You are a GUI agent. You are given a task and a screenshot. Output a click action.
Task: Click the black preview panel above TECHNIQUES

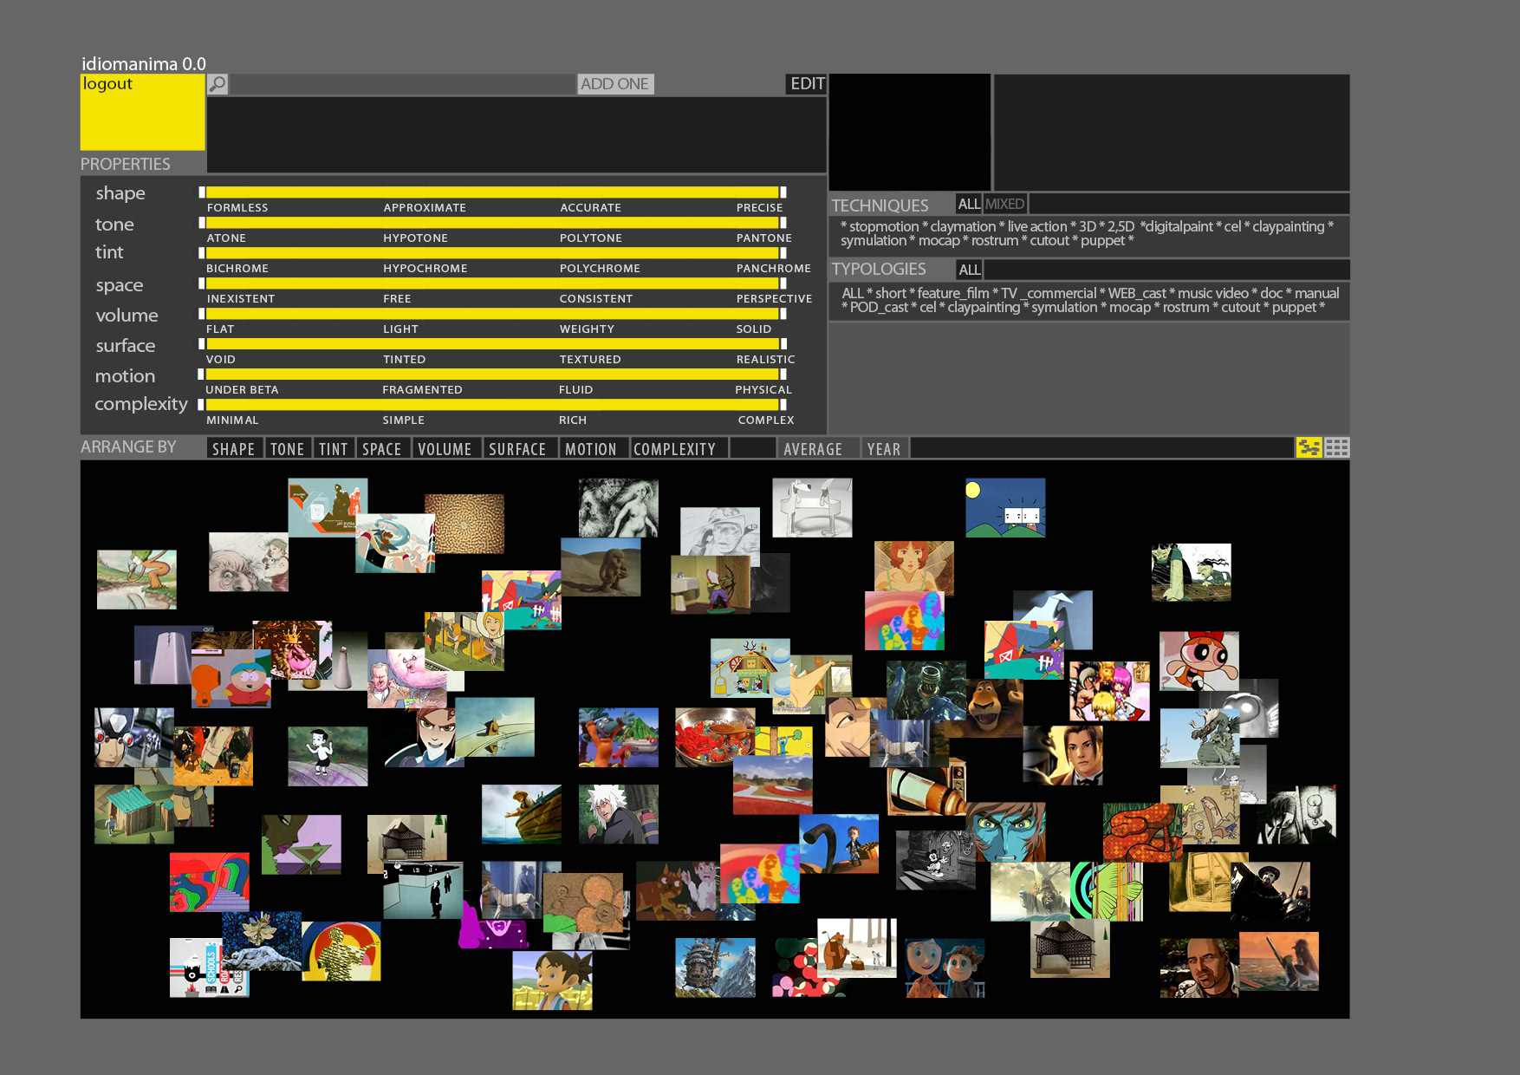pos(910,132)
